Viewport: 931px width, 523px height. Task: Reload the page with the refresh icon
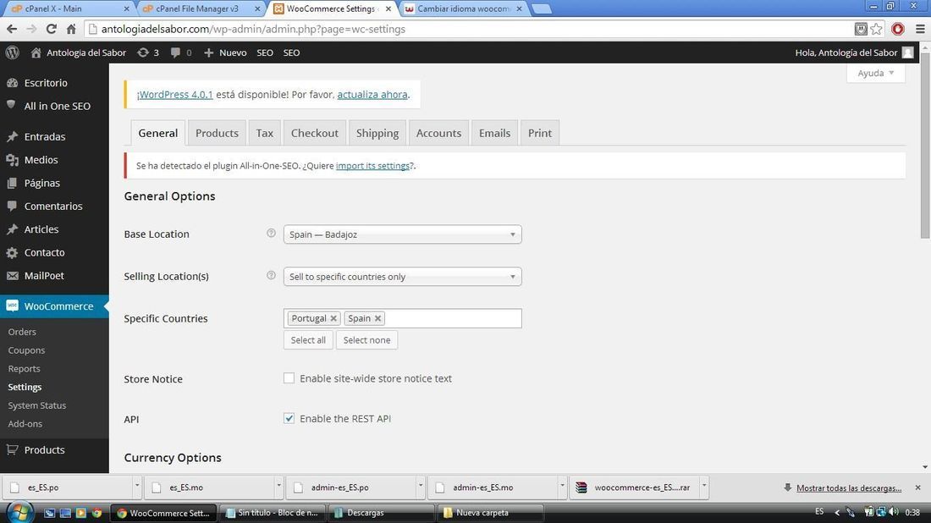[x=51, y=29]
